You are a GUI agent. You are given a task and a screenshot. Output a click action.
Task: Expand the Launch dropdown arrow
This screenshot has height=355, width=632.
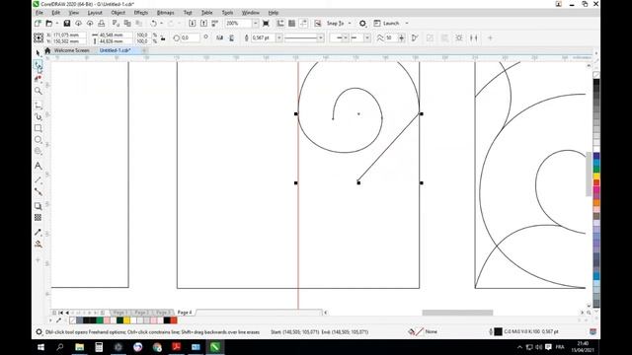coord(407,24)
